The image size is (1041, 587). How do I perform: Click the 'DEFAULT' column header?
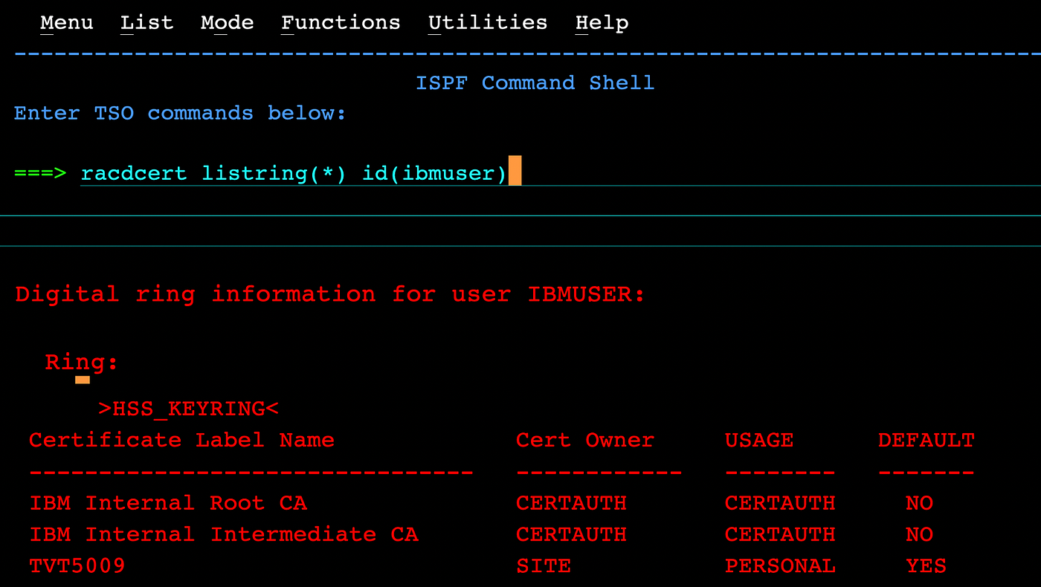926,440
